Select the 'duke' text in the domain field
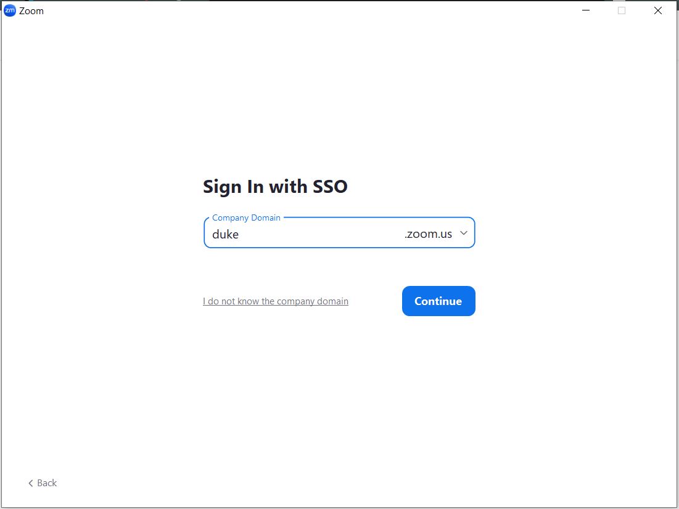This screenshot has width=679, height=509. point(225,234)
